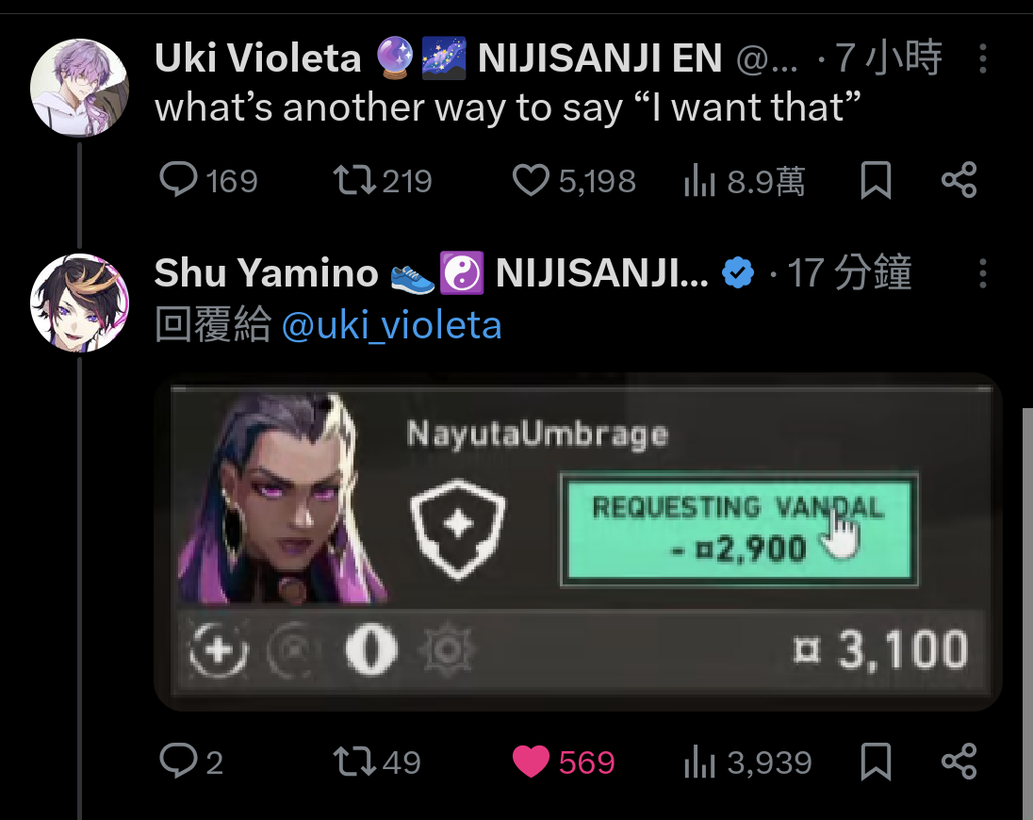This screenshot has width=1033, height=820.
Task: Open the Requesting Vandal image attachment
Action: (x=578, y=541)
